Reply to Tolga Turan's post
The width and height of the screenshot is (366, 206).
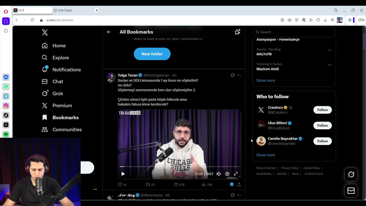click(122, 185)
